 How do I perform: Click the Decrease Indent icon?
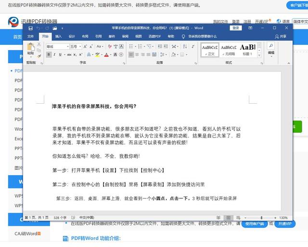coord(160,46)
